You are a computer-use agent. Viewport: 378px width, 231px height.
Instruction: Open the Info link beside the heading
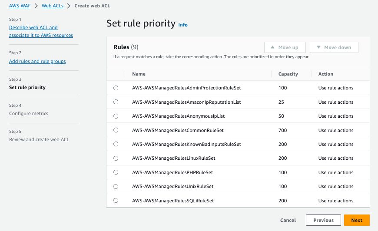pos(183,25)
